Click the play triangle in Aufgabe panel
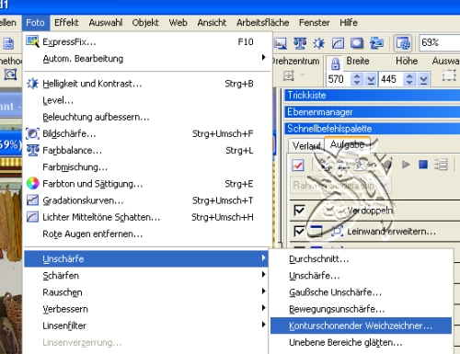Viewport: 460px width, 354px height. point(406,165)
